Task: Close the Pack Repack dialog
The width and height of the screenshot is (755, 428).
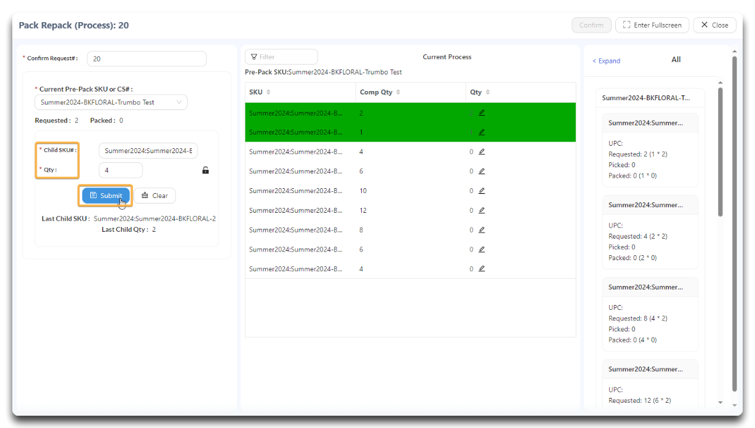Action: (x=714, y=25)
